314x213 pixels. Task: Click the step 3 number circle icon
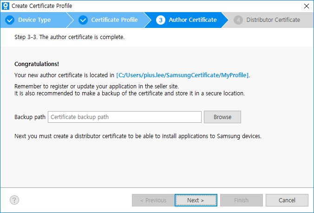(x=161, y=20)
